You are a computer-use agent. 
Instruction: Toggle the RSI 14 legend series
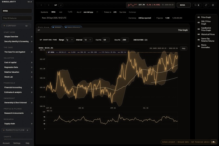tap(122, 52)
